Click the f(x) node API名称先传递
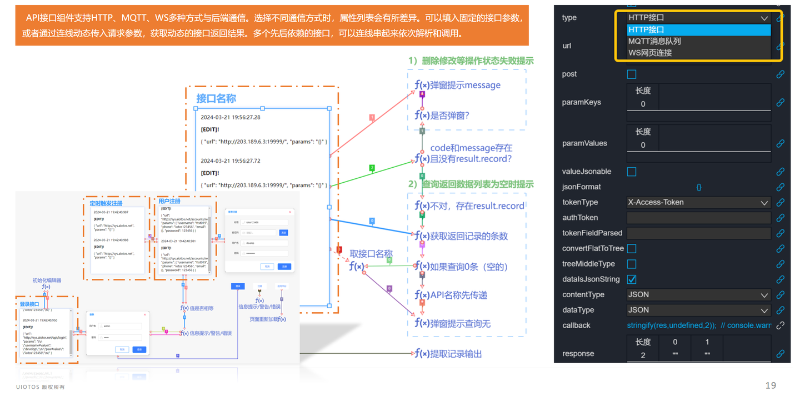Image resolution: width=800 pixels, height=401 pixels. click(451, 294)
